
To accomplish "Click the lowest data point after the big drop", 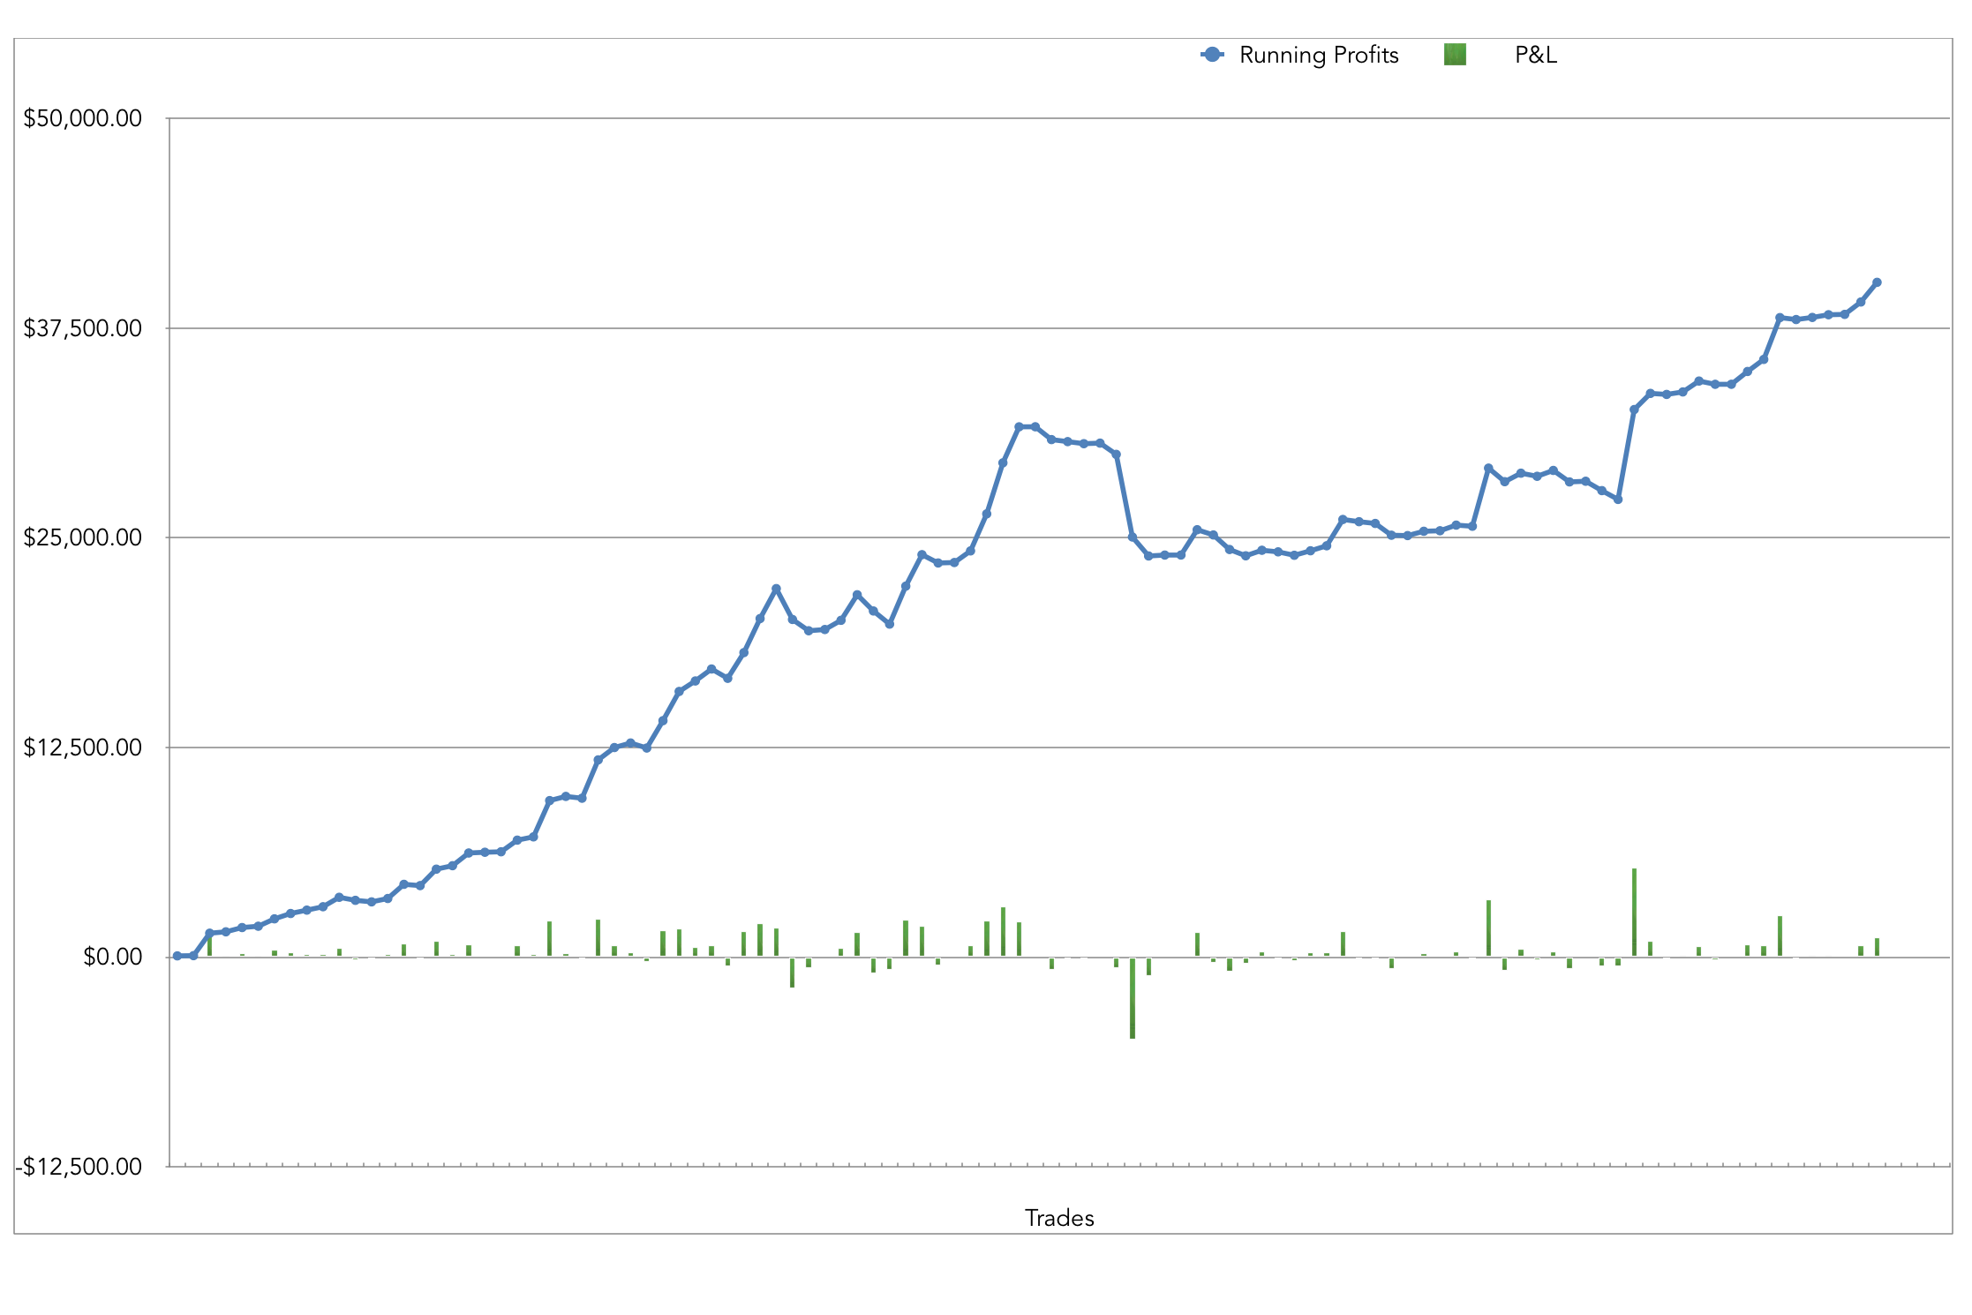I will (1148, 556).
